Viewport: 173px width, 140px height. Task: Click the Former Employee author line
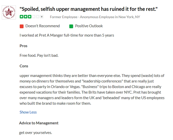pos(95,17)
